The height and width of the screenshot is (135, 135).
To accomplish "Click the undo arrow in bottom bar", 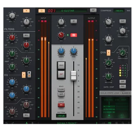I will 7,123.
